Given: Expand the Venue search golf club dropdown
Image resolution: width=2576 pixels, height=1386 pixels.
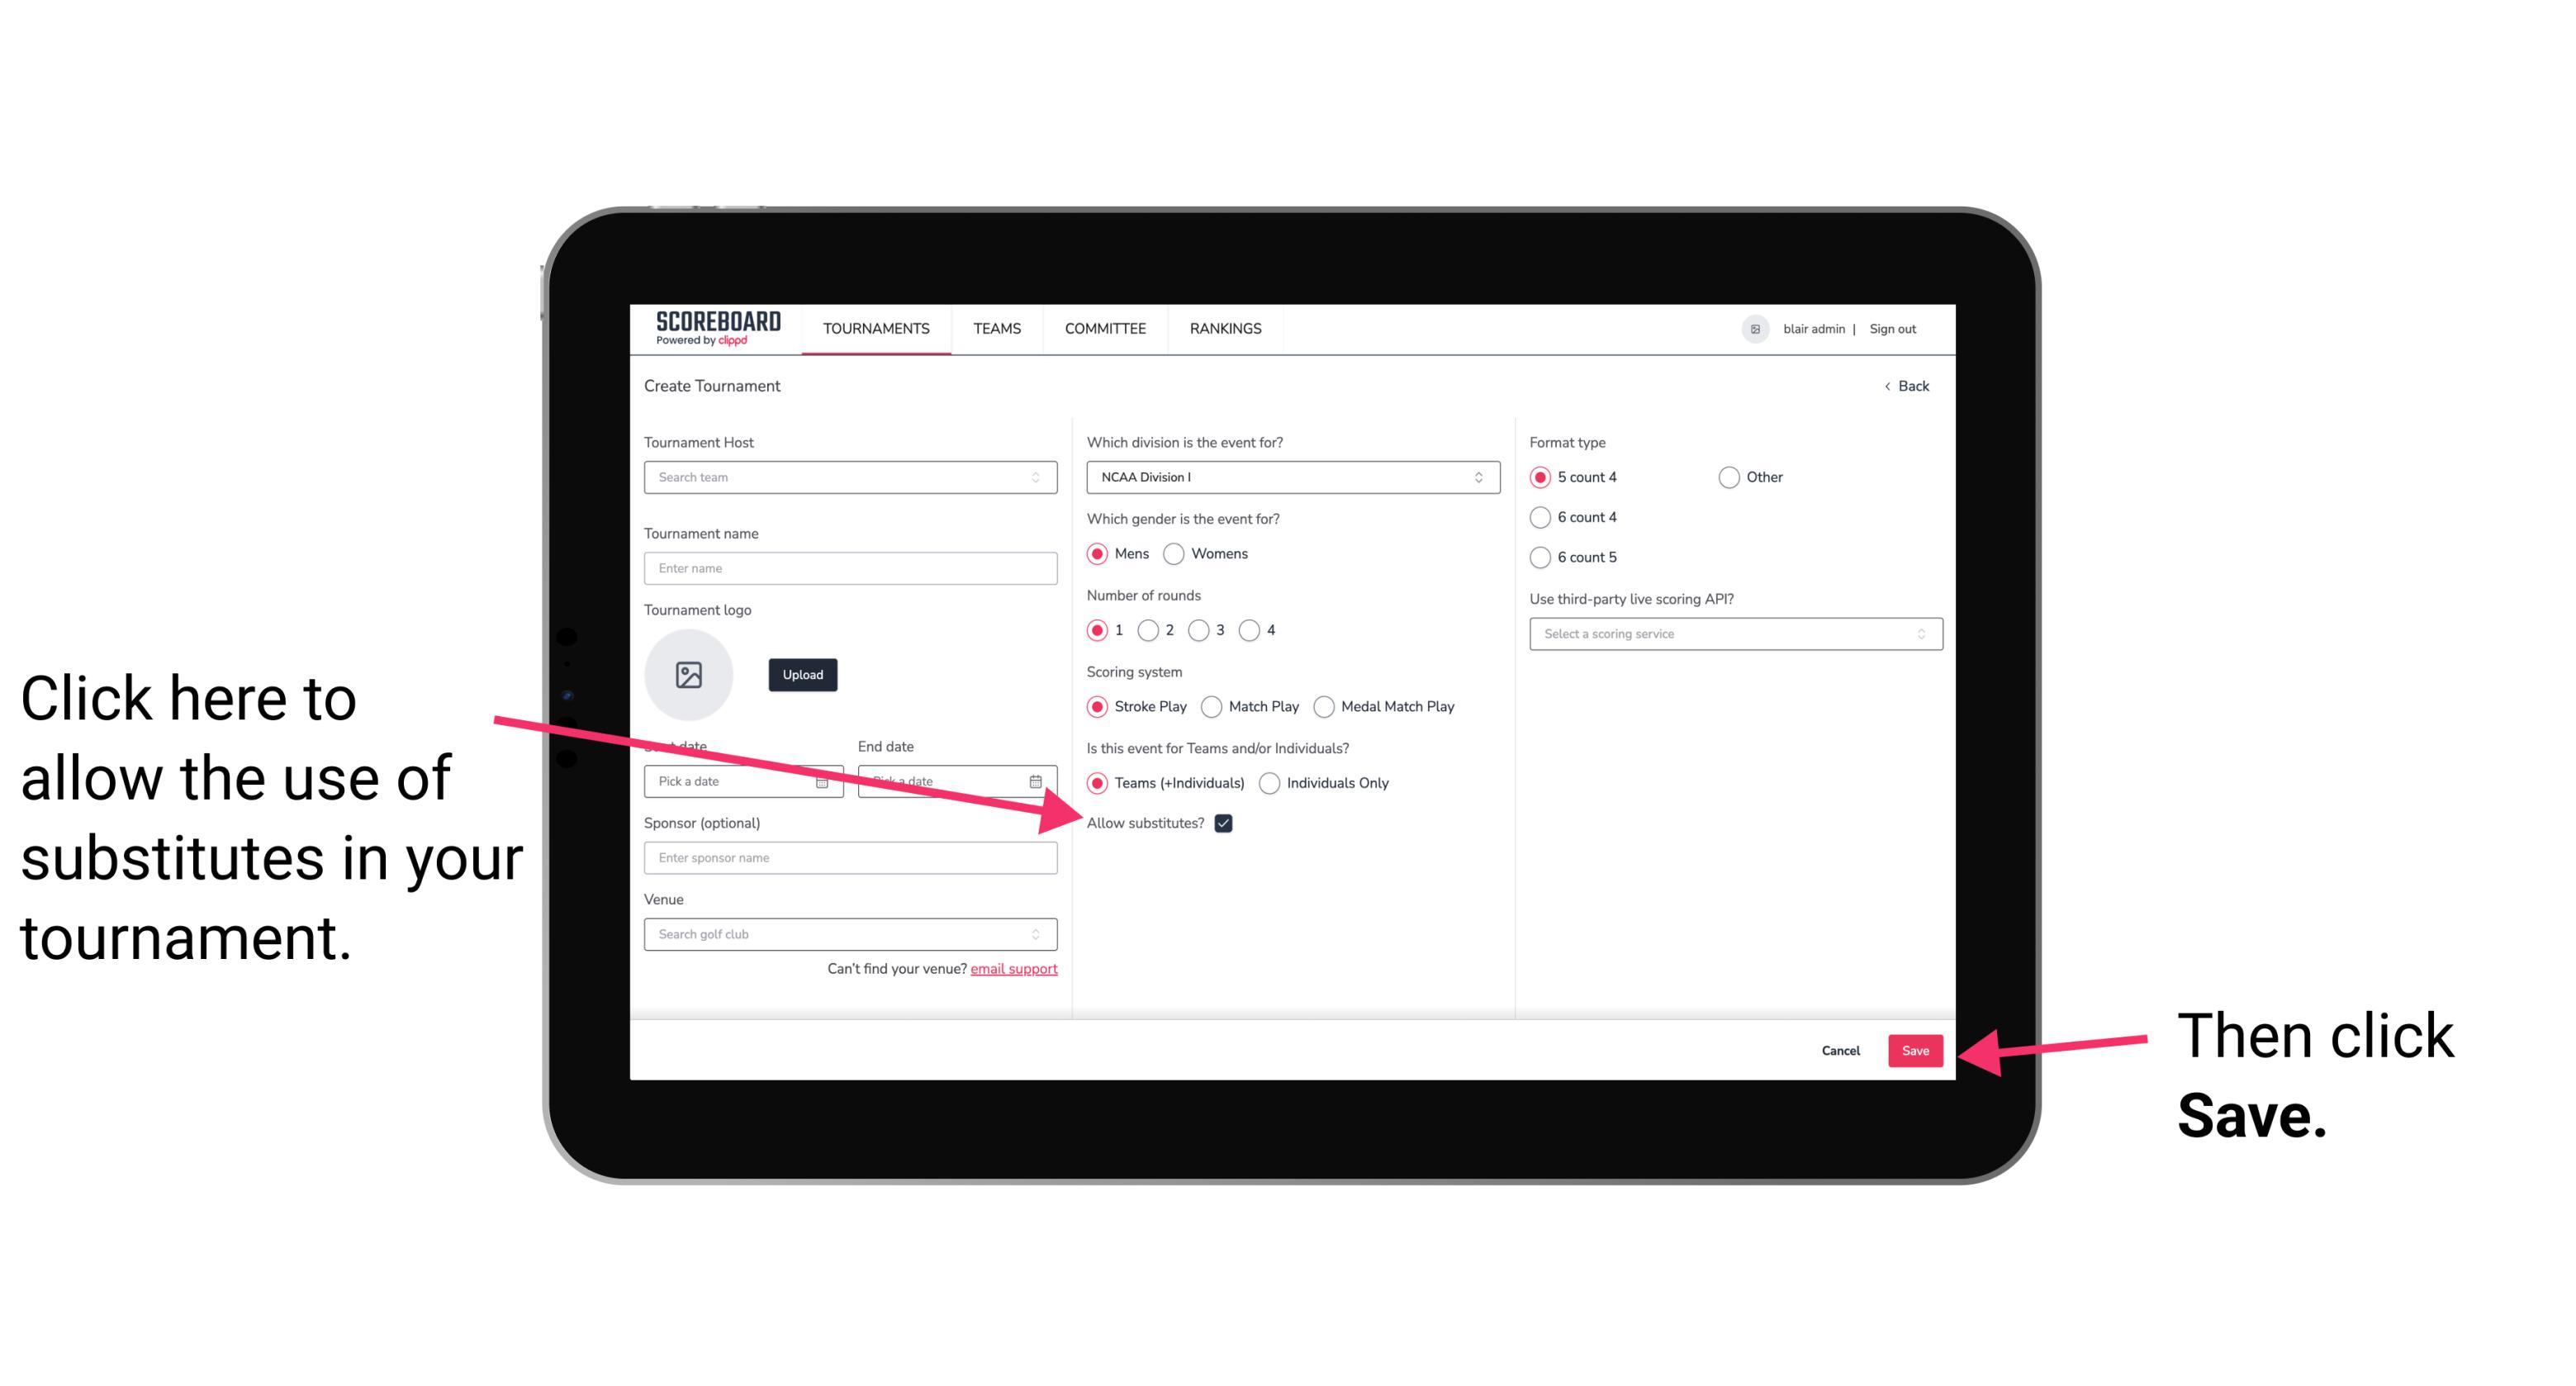Looking at the screenshot, I should pos(1042,935).
